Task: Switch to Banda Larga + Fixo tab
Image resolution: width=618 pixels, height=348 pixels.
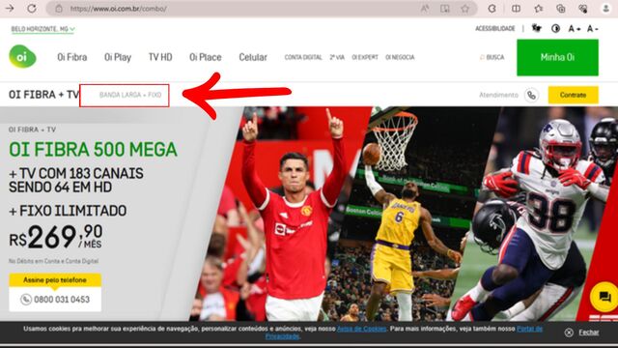Action: (130, 95)
